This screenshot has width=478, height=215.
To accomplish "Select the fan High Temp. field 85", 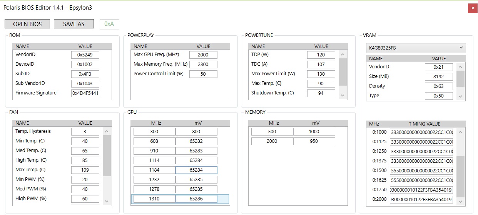I will 85,160.
